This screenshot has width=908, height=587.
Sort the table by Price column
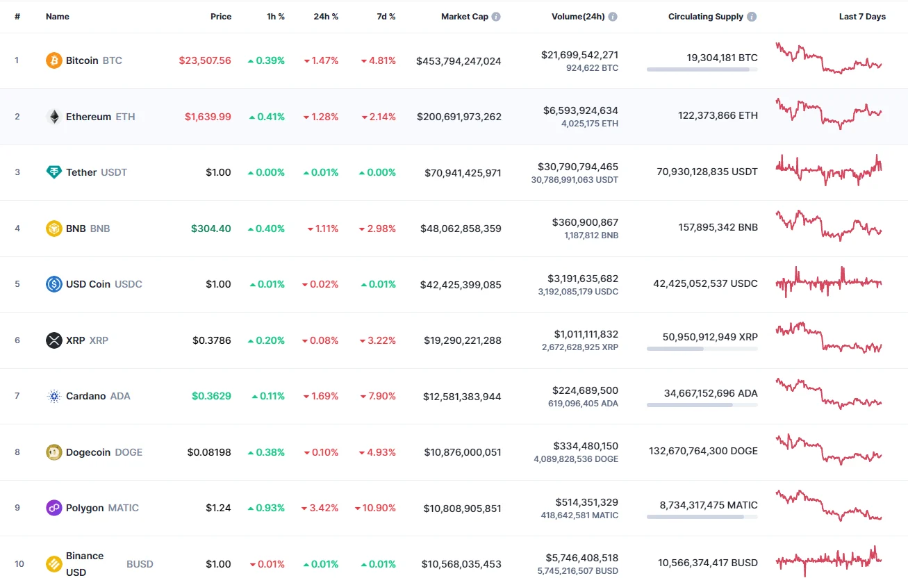click(x=221, y=16)
